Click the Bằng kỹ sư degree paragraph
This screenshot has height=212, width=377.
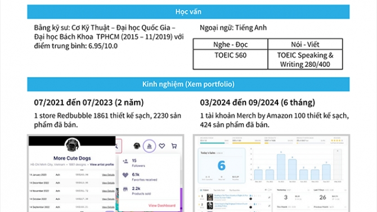click(109, 37)
